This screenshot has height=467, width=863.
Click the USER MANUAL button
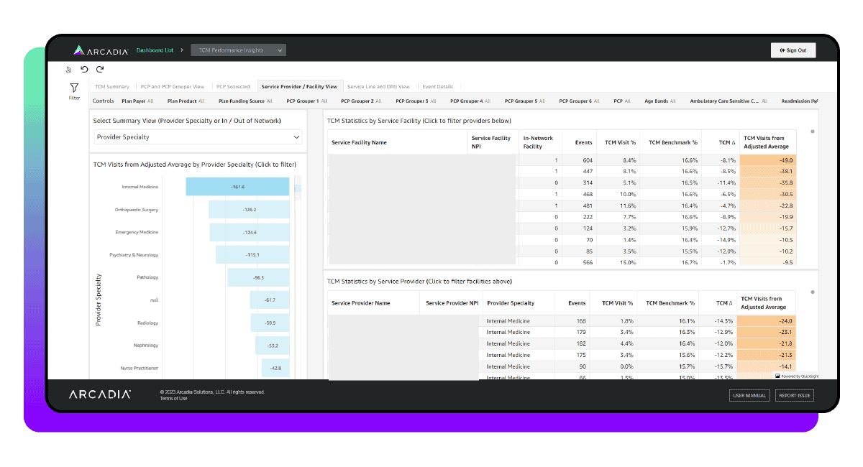(750, 395)
